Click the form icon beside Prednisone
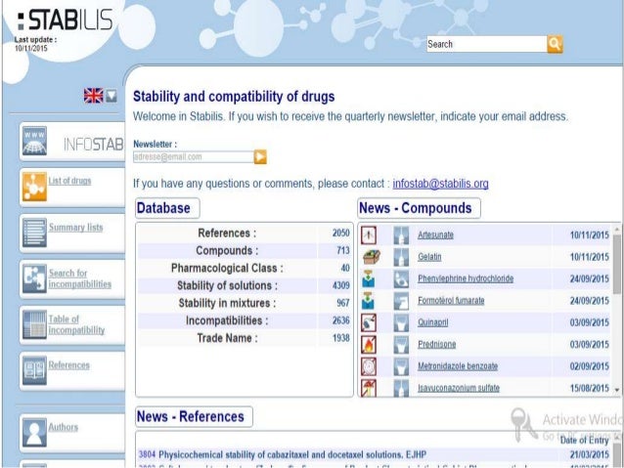 [401, 344]
